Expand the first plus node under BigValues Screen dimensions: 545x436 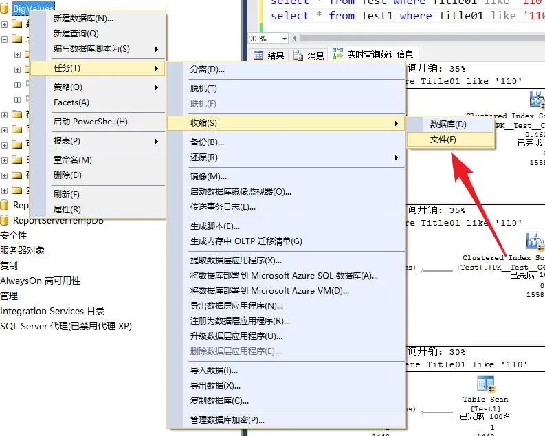(4, 24)
